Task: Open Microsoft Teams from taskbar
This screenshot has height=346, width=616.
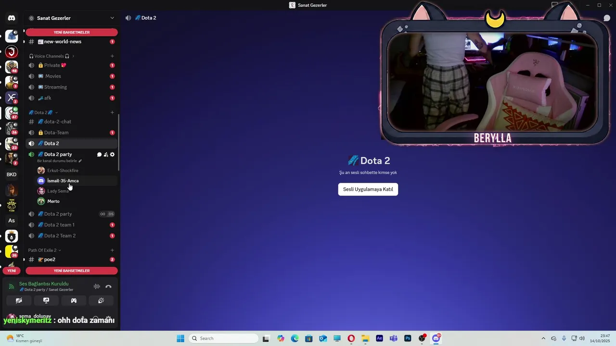Action: point(394,338)
